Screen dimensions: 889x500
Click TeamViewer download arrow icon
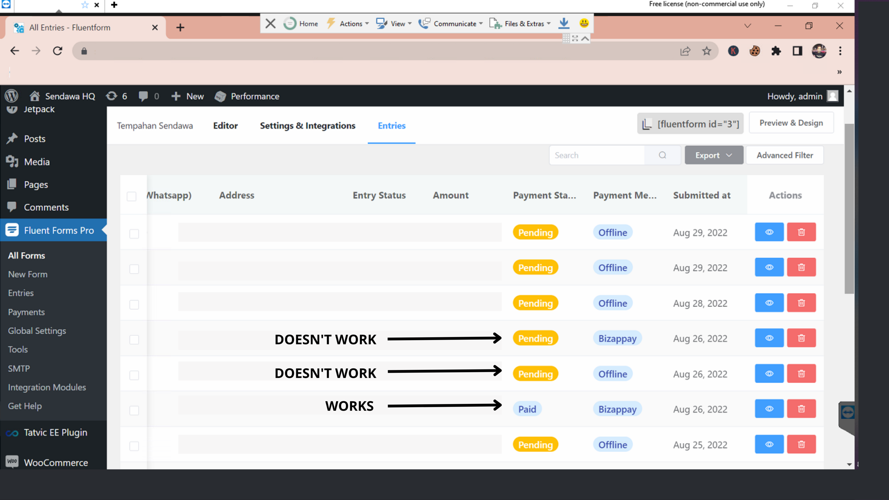tap(564, 24)
